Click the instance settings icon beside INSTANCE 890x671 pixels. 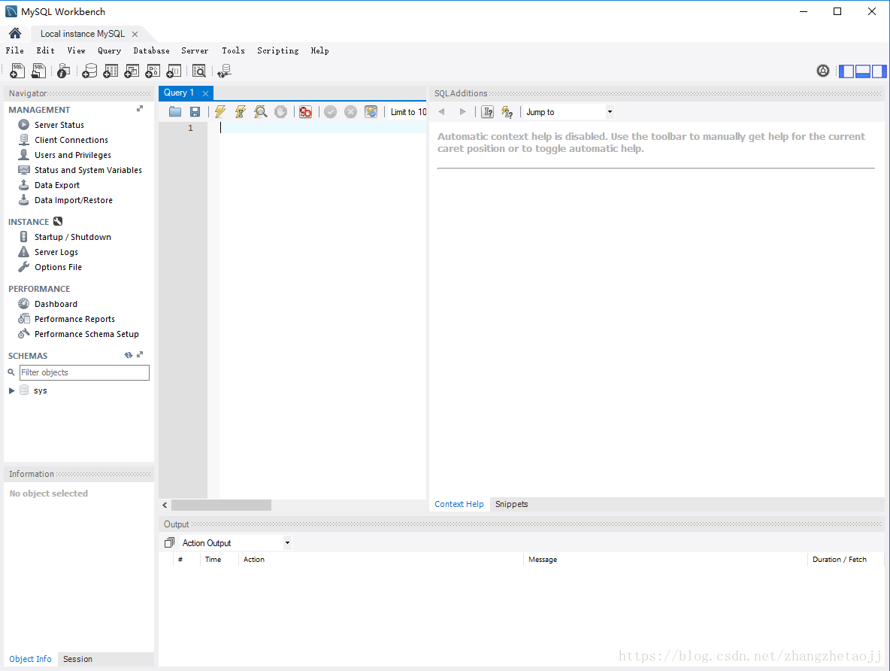click(x=58, y=222)
